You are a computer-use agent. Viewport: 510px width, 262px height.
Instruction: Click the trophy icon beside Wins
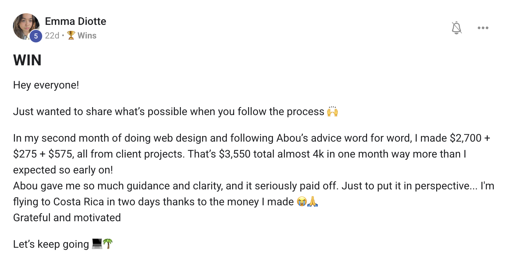pyautogui.click(x=71, y=35)
